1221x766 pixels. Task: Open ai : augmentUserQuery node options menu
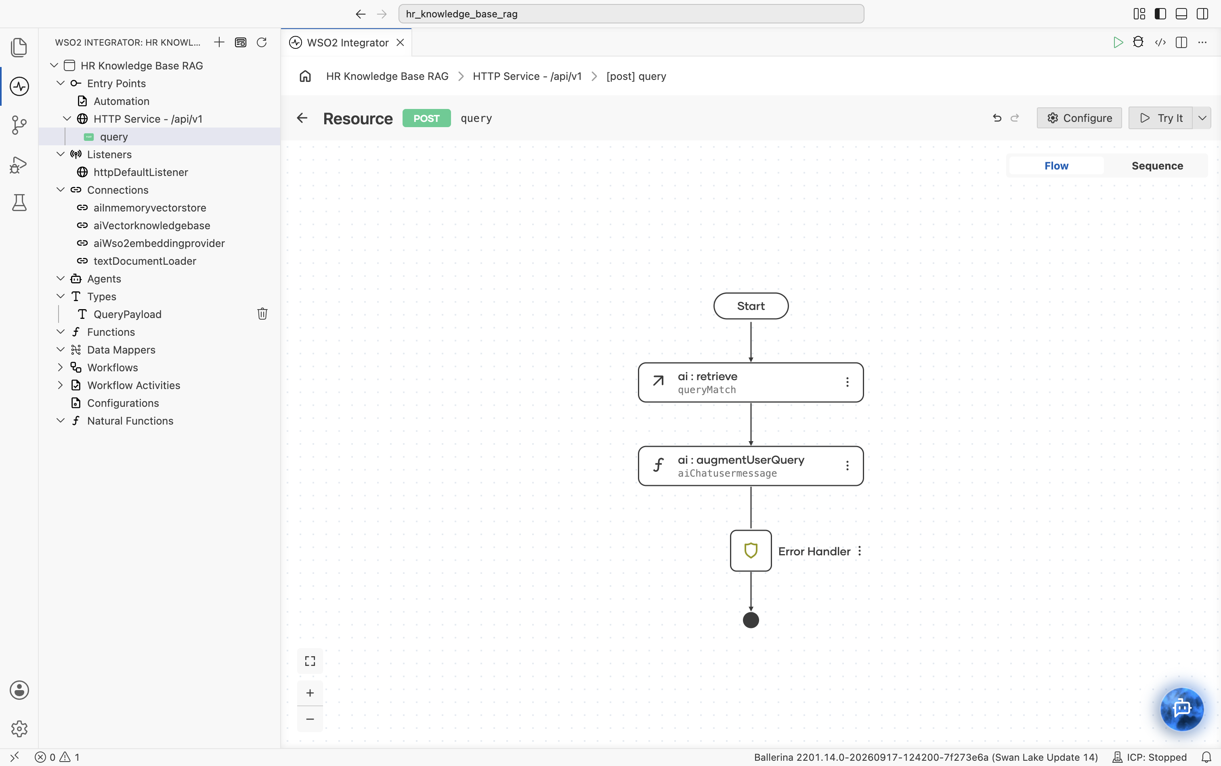tap(847, 466)
